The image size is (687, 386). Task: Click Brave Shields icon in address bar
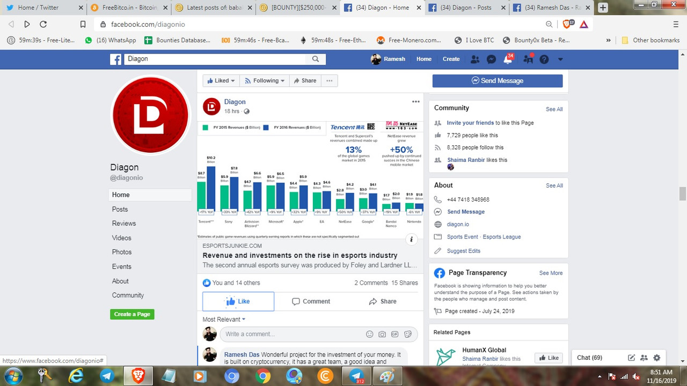pyautogui.click(x=568, y=24)
